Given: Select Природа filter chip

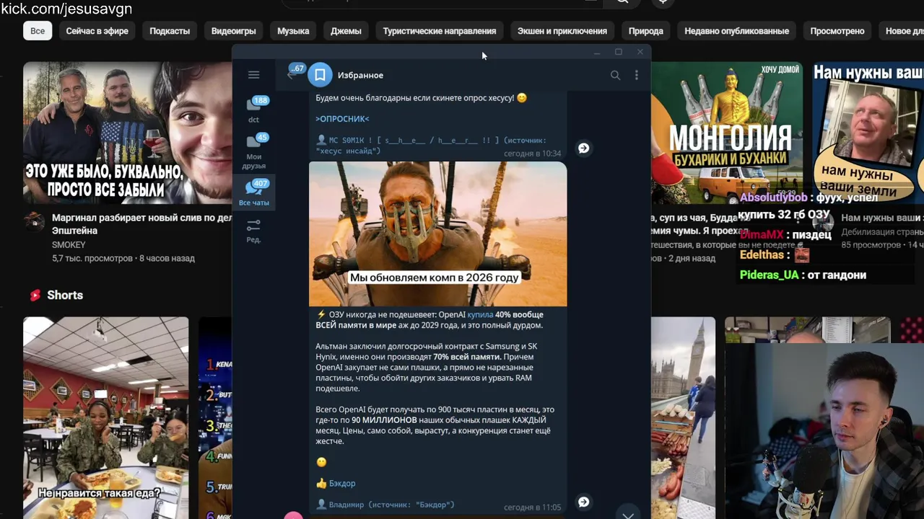Looking at the screenshot, I should click(646, 31).
